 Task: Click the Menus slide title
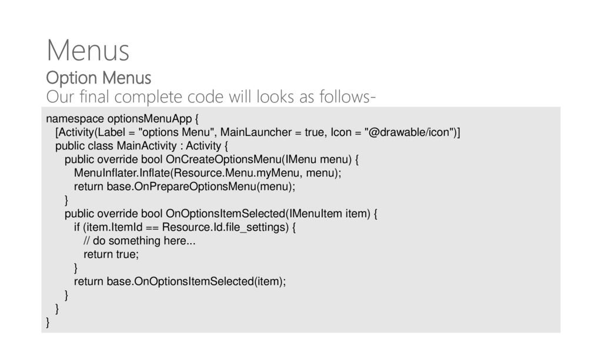[88, 51]
